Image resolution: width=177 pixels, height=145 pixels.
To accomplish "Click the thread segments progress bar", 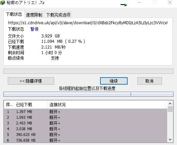I will (89, 94).
